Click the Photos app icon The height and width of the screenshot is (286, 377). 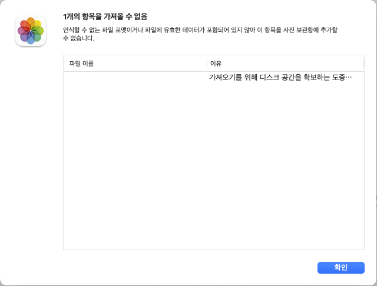(31, 31)
